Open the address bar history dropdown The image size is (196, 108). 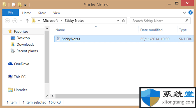click(118, 21)
